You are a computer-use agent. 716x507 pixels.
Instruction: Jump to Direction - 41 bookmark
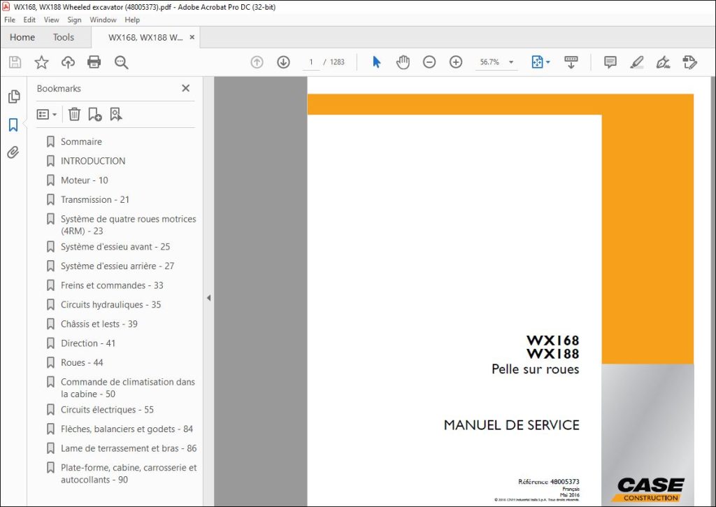[88, 343]
